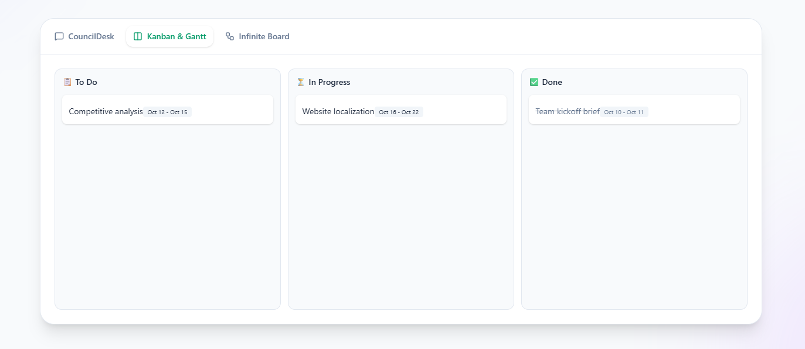Open the Website localization card
This screenshot has height=349, width=805.
tap(401, 110)
